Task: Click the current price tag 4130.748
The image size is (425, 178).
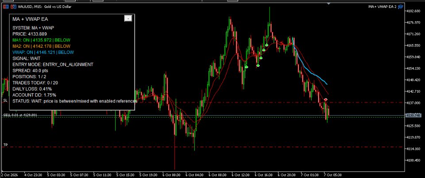Action: pyautogui.click(x=413, y=115)
